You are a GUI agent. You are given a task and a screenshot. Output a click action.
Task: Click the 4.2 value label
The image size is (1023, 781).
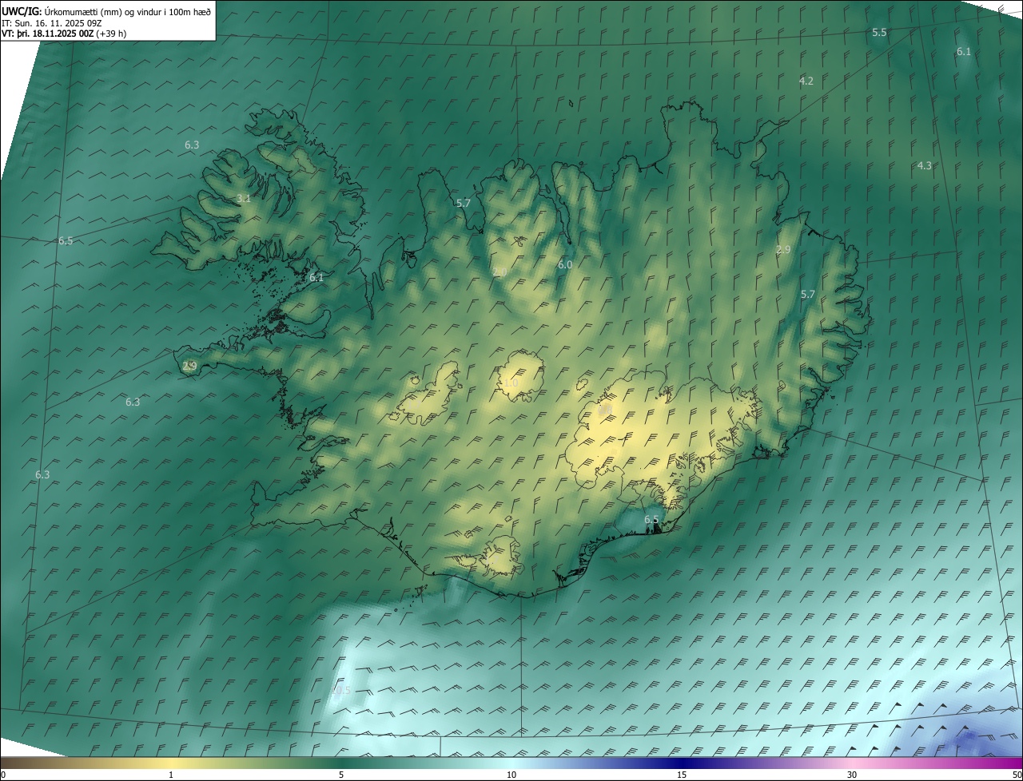(806, 81)
